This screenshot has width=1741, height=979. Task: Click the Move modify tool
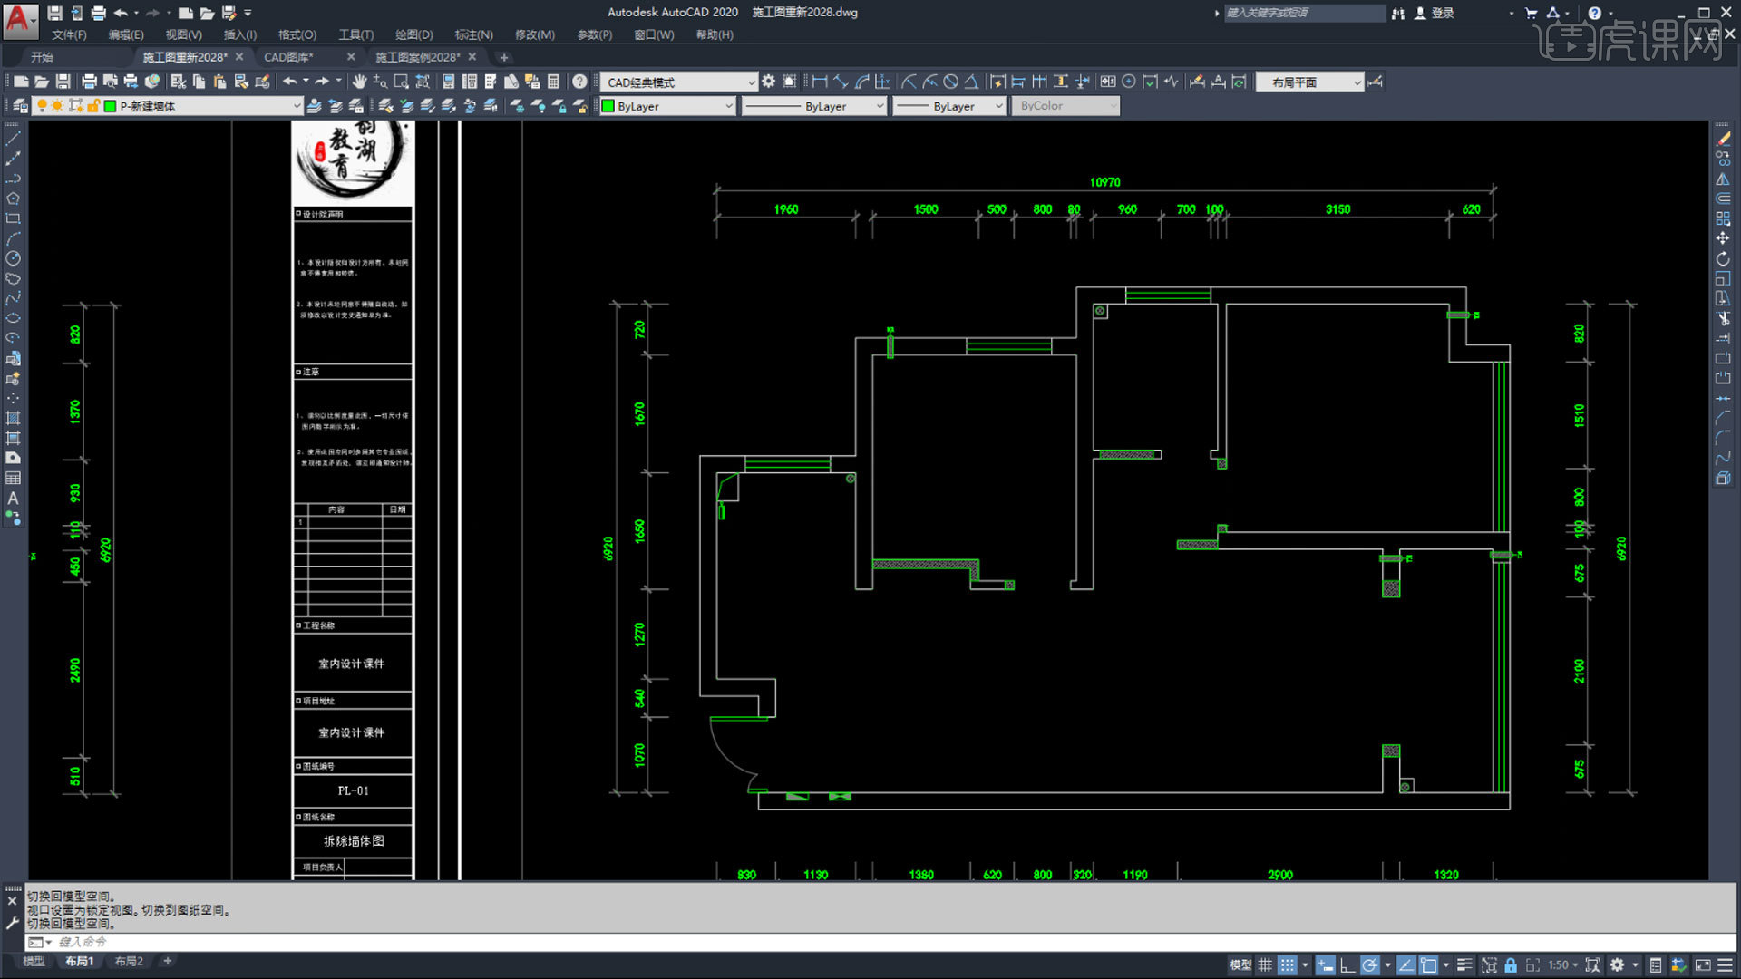1723,238
